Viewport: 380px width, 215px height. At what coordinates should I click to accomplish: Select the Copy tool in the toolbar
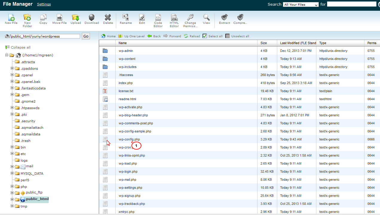[x=43, y=18]
